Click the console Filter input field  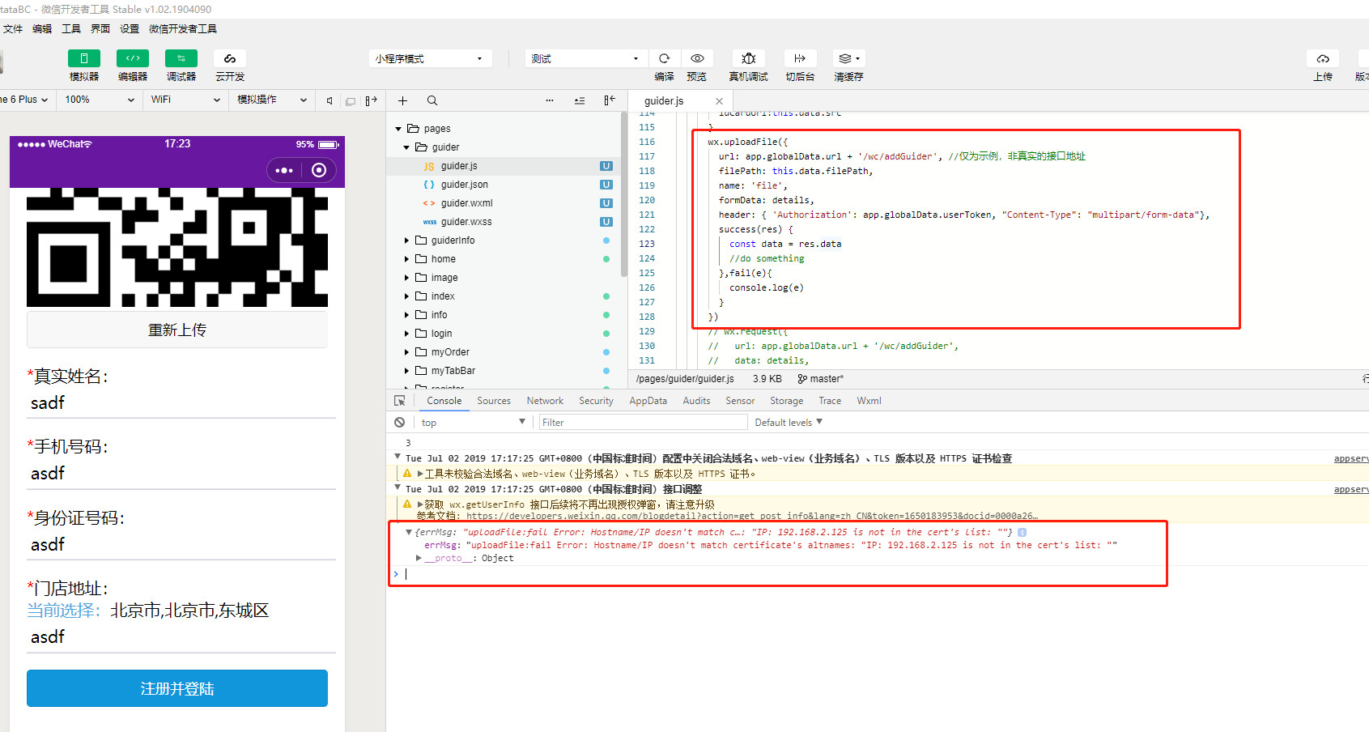click(x=643, y=423)
